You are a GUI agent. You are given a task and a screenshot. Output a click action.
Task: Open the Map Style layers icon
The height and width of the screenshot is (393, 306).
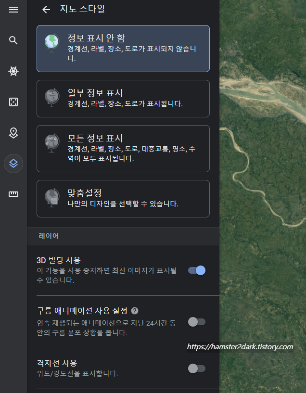[13, 164]
